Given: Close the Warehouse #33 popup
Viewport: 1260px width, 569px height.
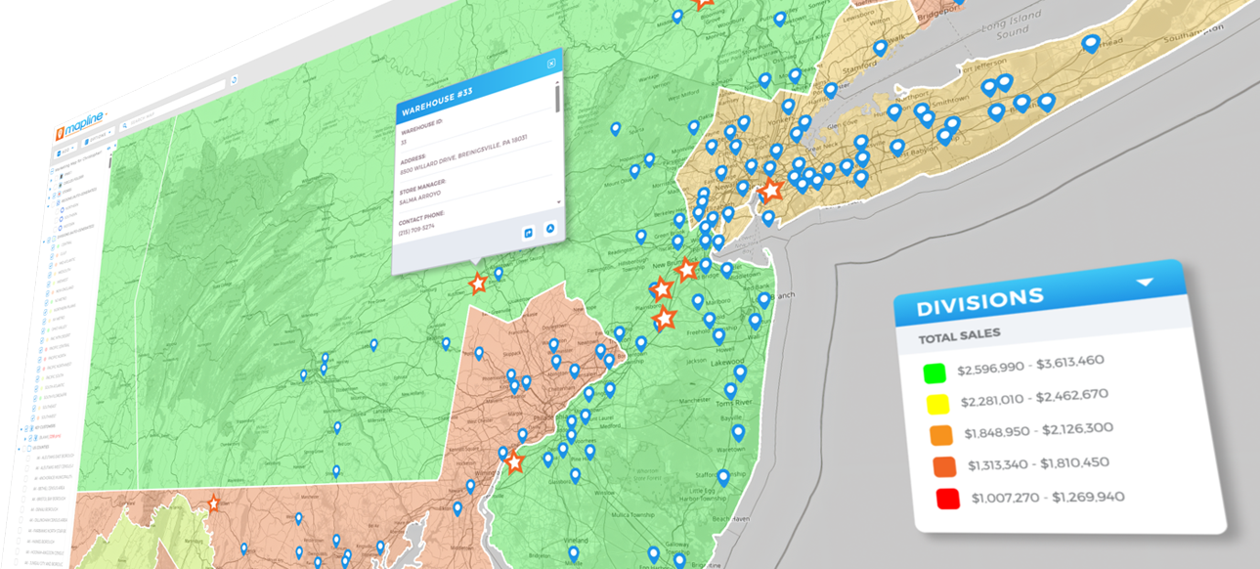Looking at the screenshot, I should (551, 64).
